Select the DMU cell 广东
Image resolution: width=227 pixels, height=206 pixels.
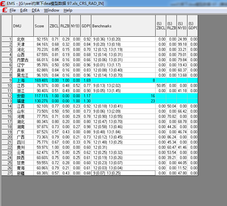point(23,132)
